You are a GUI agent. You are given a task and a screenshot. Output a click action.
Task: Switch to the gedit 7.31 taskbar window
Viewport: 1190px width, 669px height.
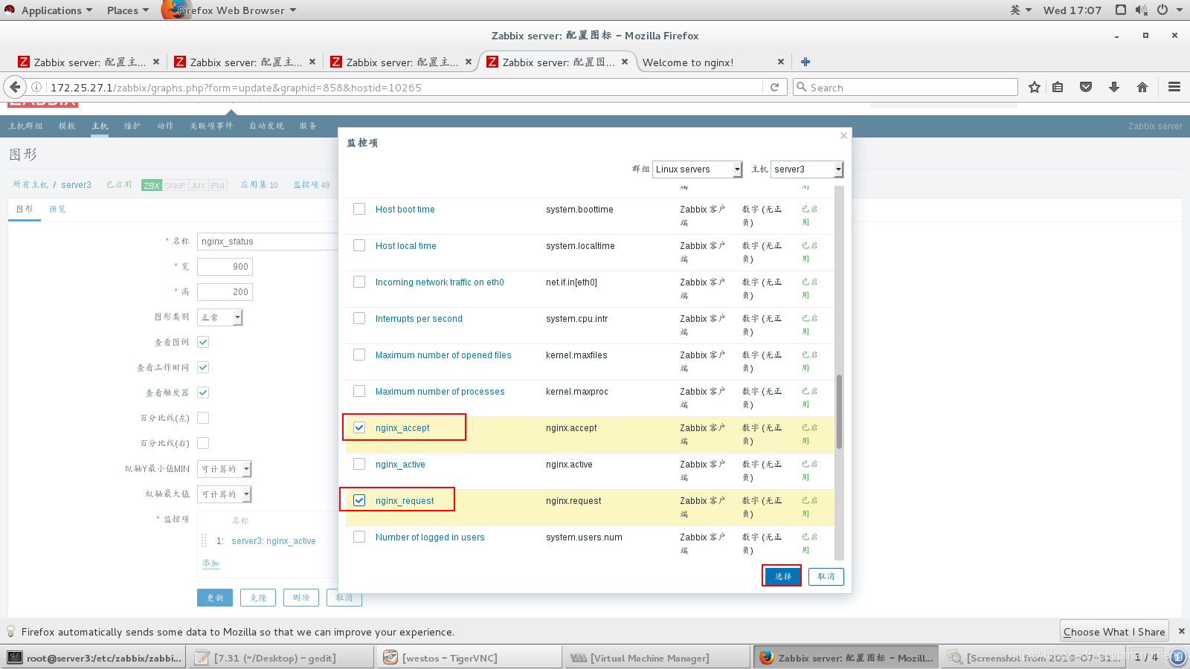(x=282, y=658)
